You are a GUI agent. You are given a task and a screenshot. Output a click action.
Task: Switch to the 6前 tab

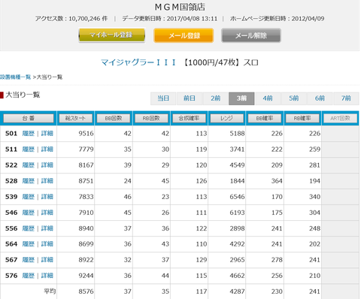coord(320,98)
